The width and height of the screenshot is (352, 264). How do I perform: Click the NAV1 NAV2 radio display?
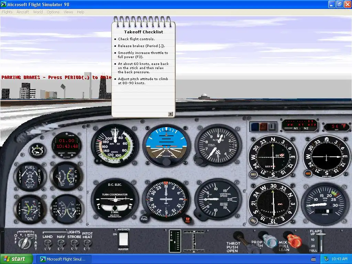pos(300,125)
